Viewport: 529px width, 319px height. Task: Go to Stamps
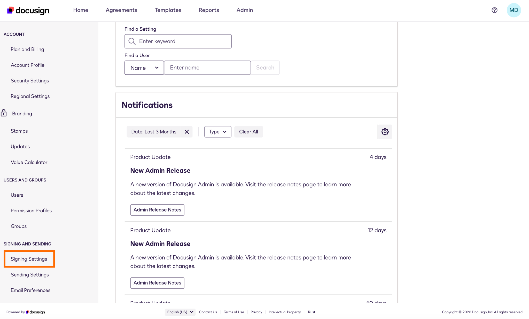pyautogui.click(x=19, y=131)
